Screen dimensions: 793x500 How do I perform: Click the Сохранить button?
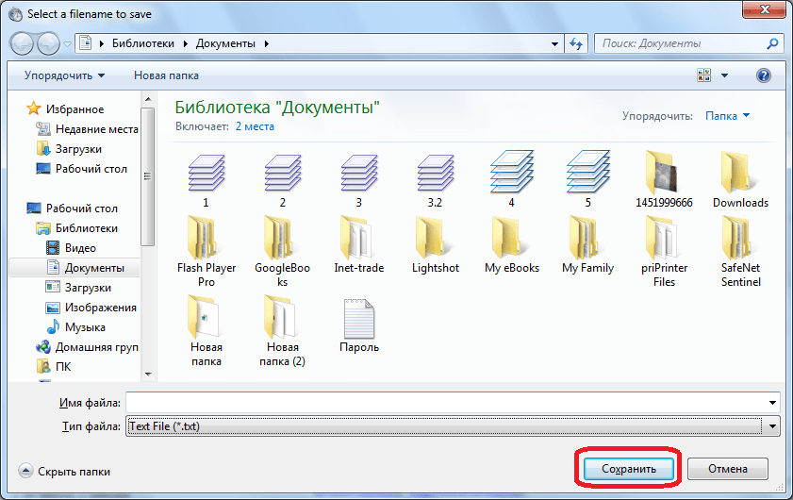(627, 469)
